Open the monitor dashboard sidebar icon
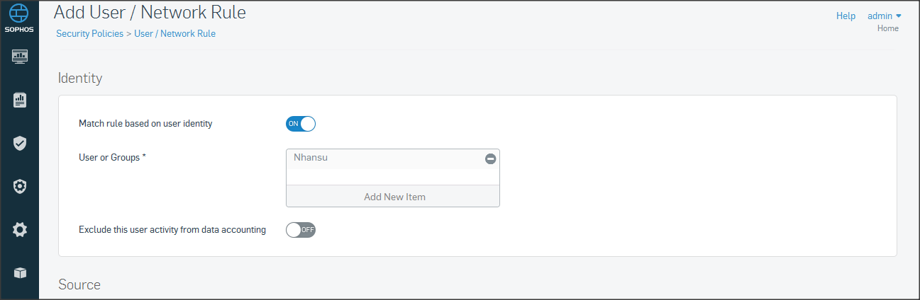 (20, 57)
